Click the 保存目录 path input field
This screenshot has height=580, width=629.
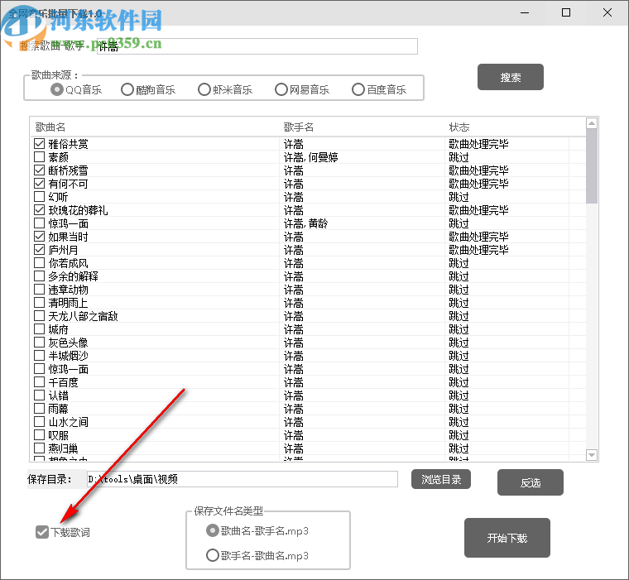pyautogui.click(x=242, y=479)
